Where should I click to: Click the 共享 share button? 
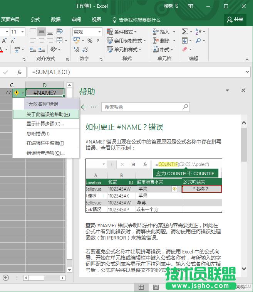[x=235, y=20]
